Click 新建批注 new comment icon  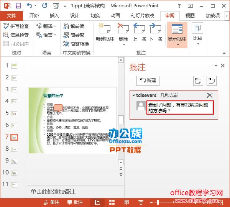pos(105,28)
